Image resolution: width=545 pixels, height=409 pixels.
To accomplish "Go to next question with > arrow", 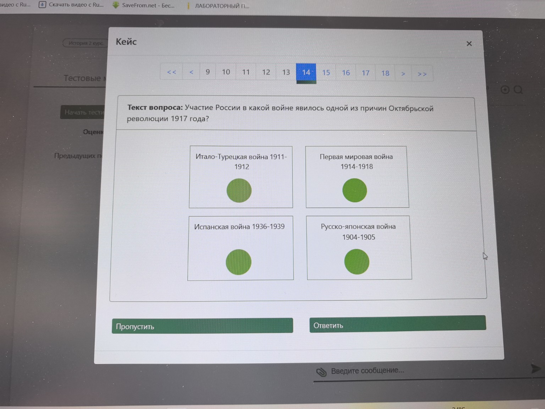I will click(403, 73).
